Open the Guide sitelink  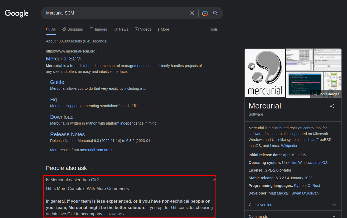pyautogui.click(x=57, y=82)
